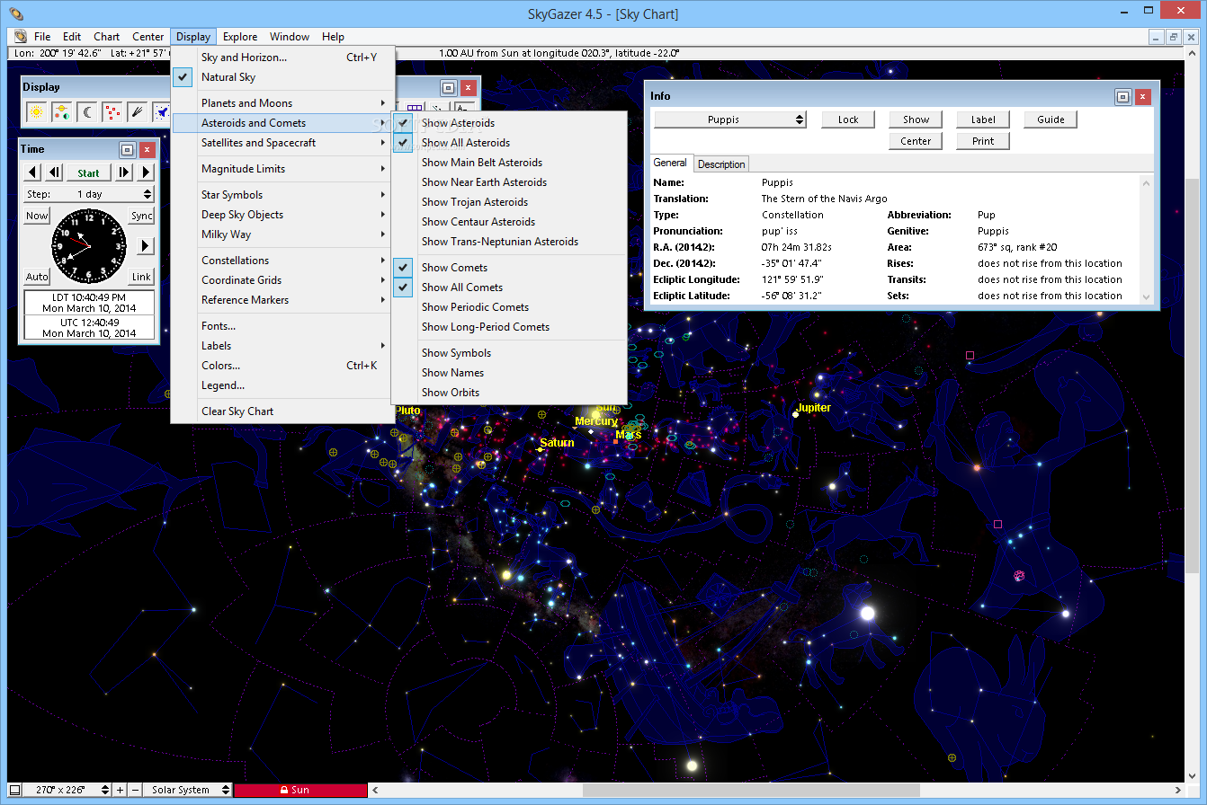The width and height of the screenshot is (1207, 805).
Task: Click the locked Sun indicator
Action: click(x=300, y=790)
